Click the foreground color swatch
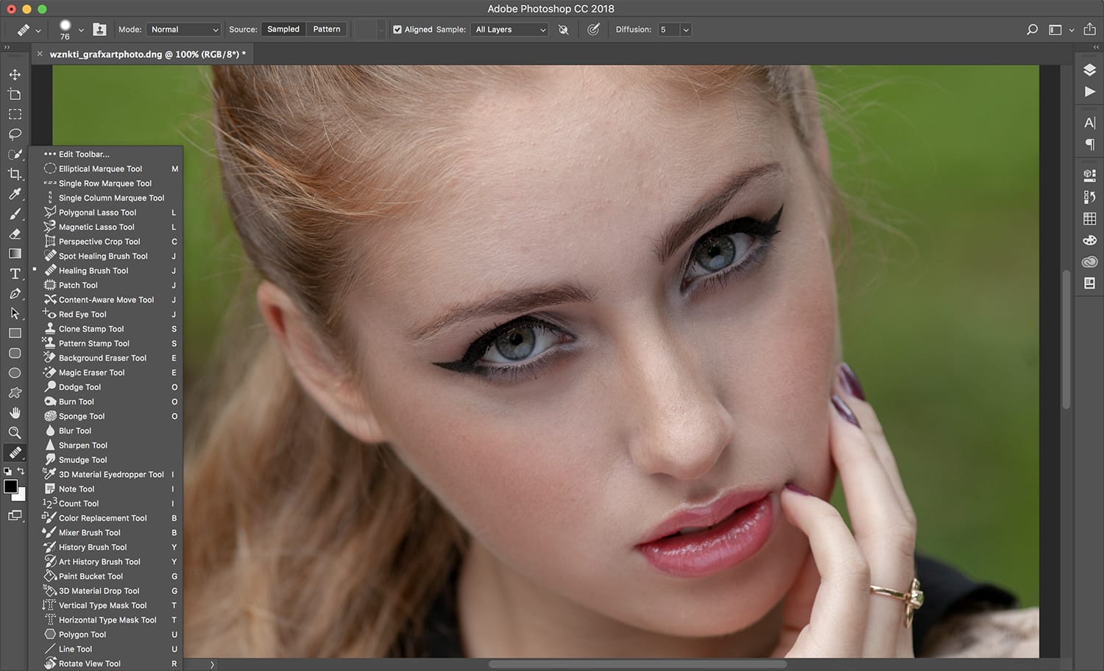 point(10,486)
